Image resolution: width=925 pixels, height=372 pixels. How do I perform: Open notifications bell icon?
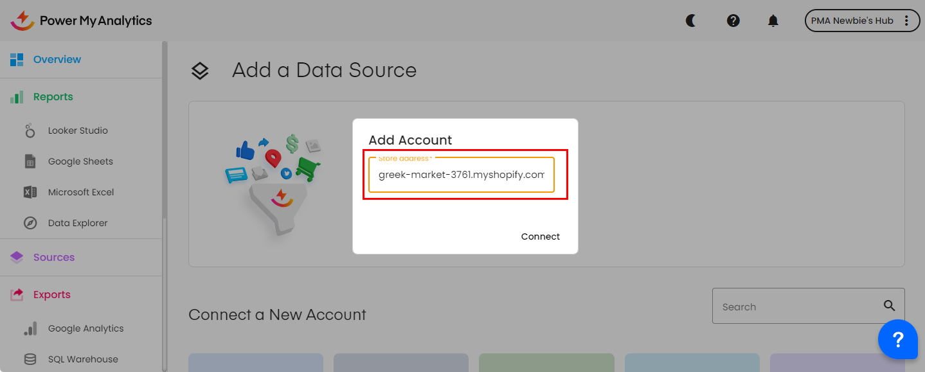pyautogui.click(x=773, y=21)
